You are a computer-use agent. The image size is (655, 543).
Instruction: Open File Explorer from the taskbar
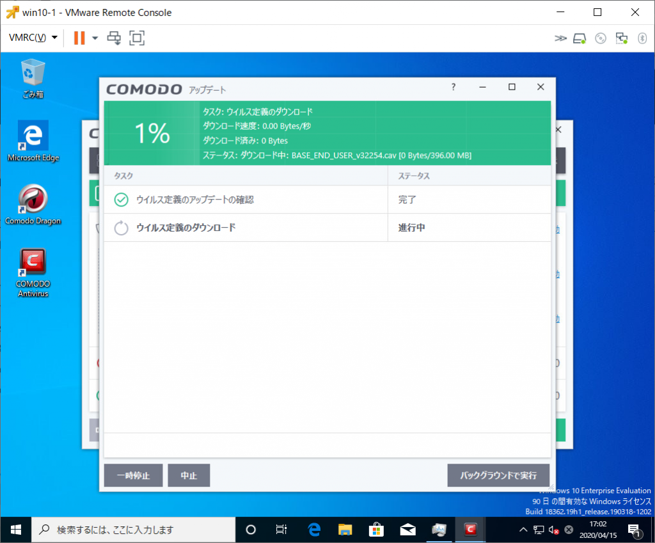tap(345, 530)
